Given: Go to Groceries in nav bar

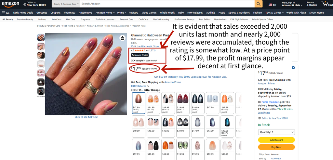Looking at the screenshot, I should coord(42,13).
